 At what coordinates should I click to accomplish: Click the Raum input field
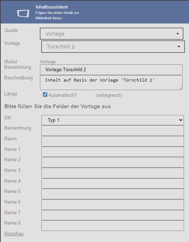113,141
